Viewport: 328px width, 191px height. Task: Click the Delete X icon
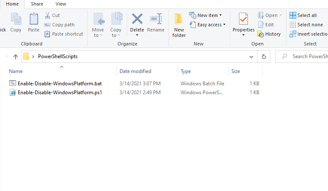pos(137,19)
